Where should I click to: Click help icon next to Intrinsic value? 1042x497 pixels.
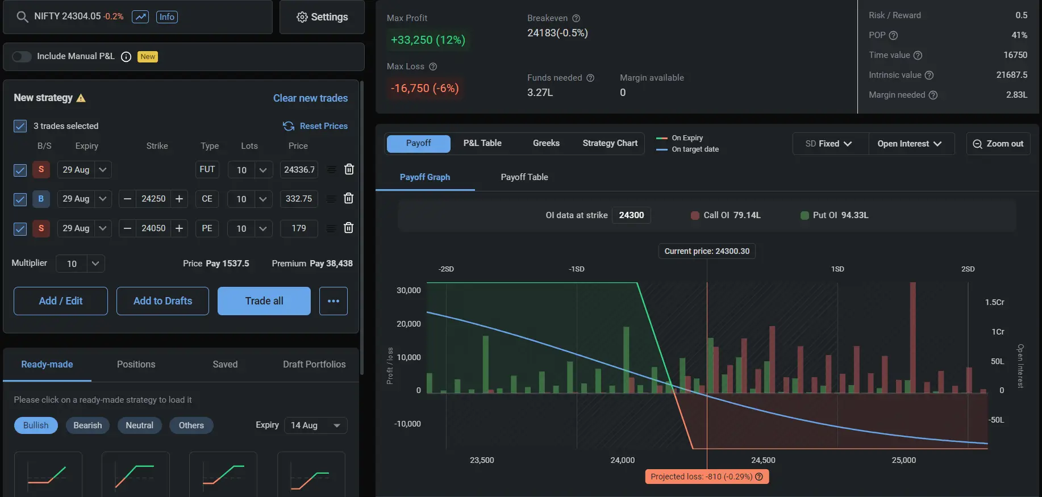(x=929, y=75)
